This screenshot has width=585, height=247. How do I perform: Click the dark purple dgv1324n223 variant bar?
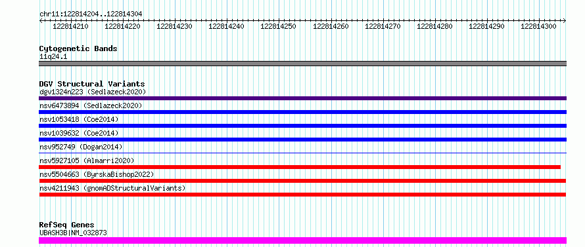click(x=302, y=98)
